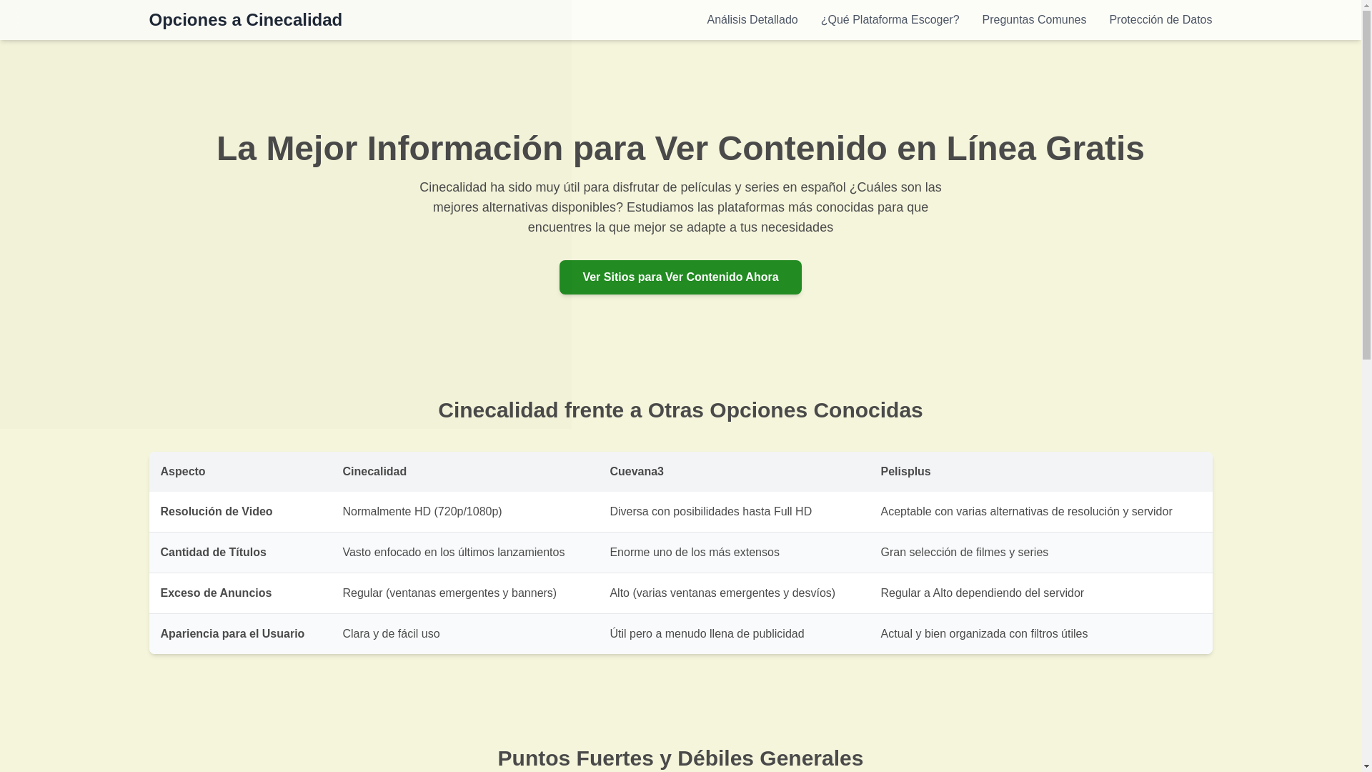Click the page vertical scrollbar
The image size is (1372, 772).
[1366, 386]
